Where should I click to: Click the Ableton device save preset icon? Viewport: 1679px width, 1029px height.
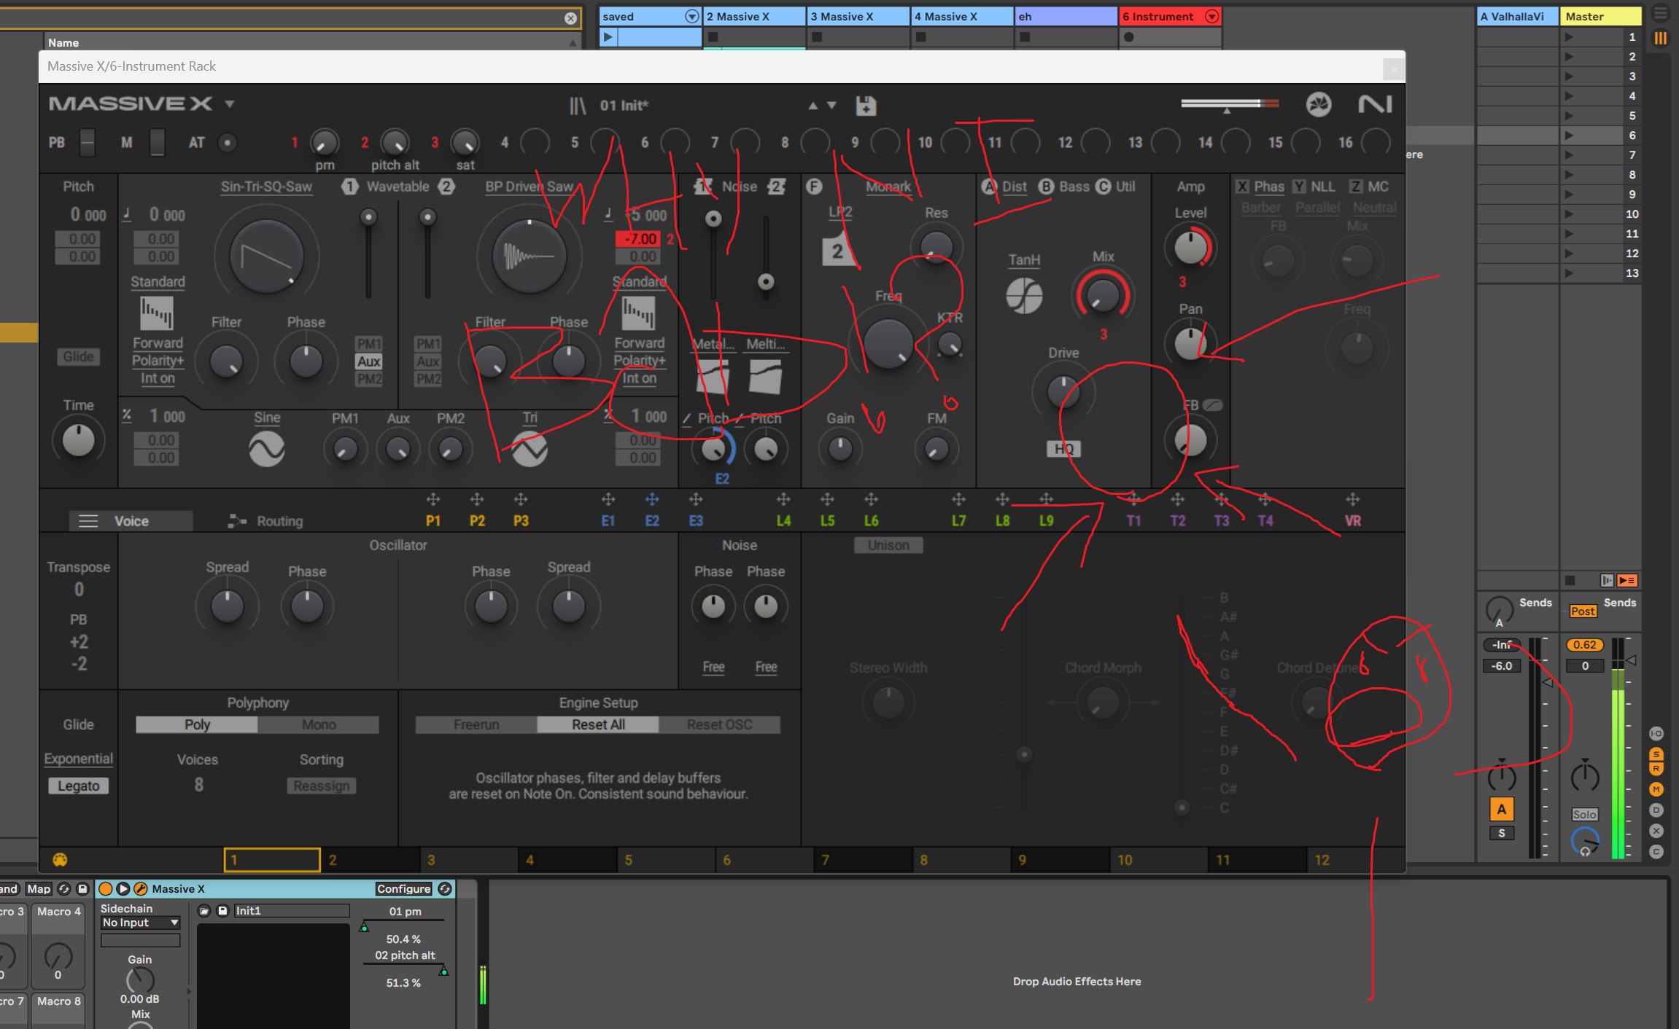click(x=223, y=911)
